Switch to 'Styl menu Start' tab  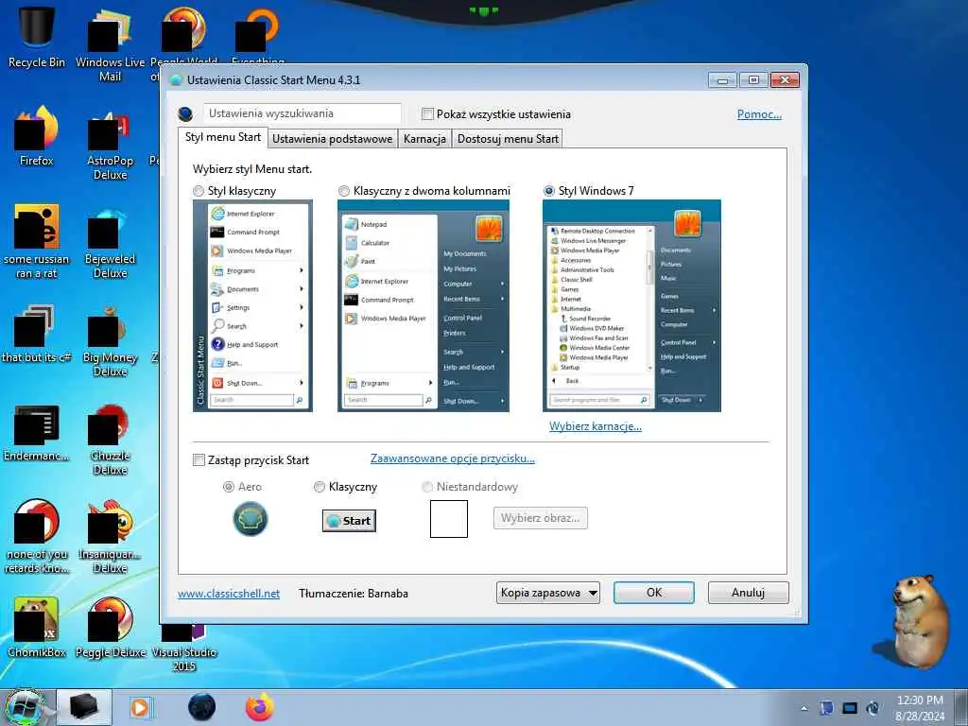223,137
